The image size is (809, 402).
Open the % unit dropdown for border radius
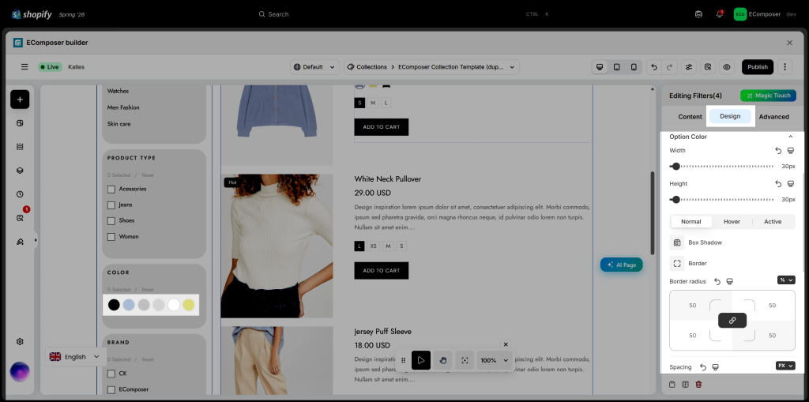pos(786,280)
